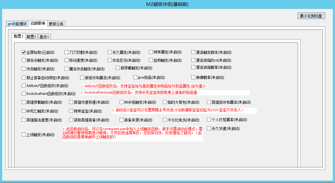Screen dimensions: 335x183
Task: Check 新倍攻和暴击 checkbox
Action: [x=82, y=78]
